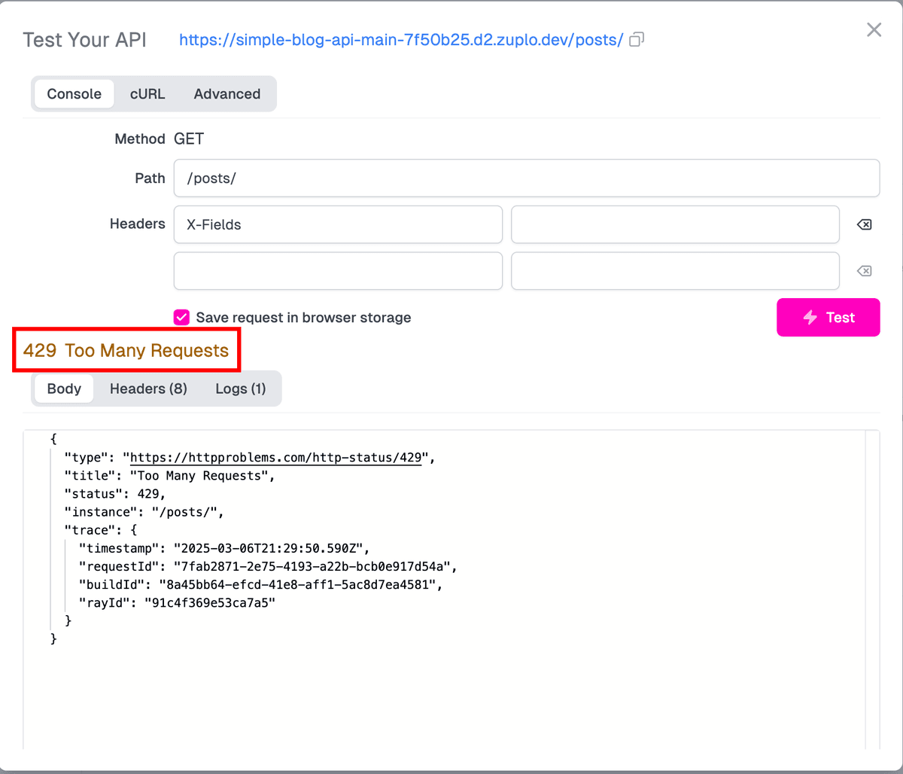
Task: Edit the X-Fields header name field
Action: [x=338, y=224]
